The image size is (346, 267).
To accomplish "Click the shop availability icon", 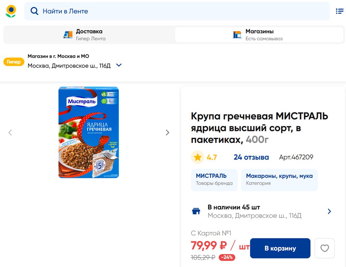I will click(196, 211).
